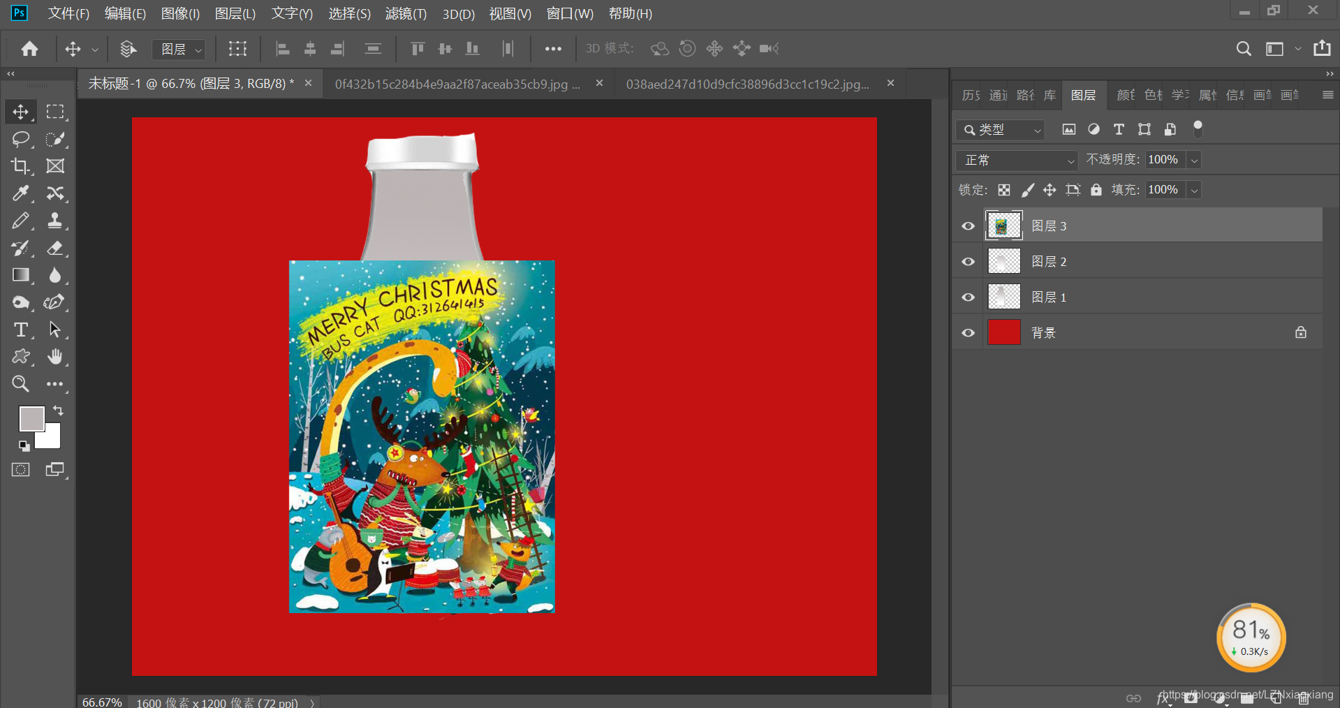Reset default foreground and background colors
The width and height of the screenshot is (1340, 708).
(x=24, y=445)
